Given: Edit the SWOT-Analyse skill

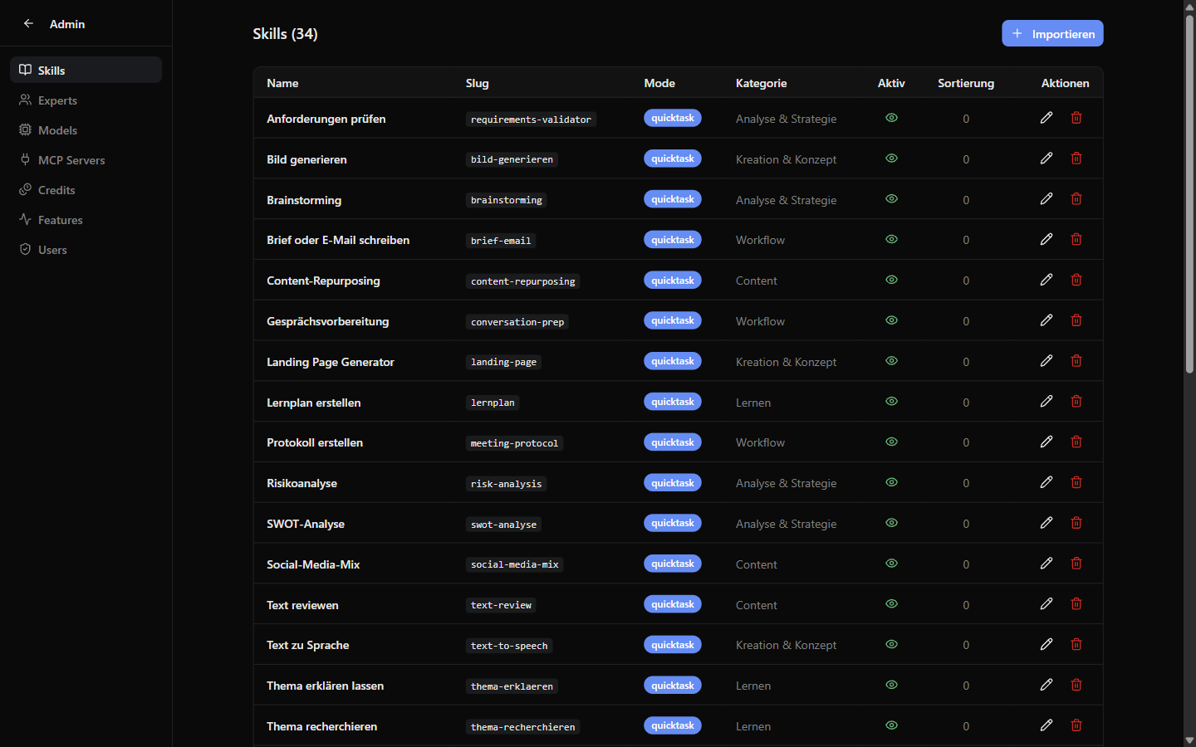Looking at the screenshot, I should 1046,523.
